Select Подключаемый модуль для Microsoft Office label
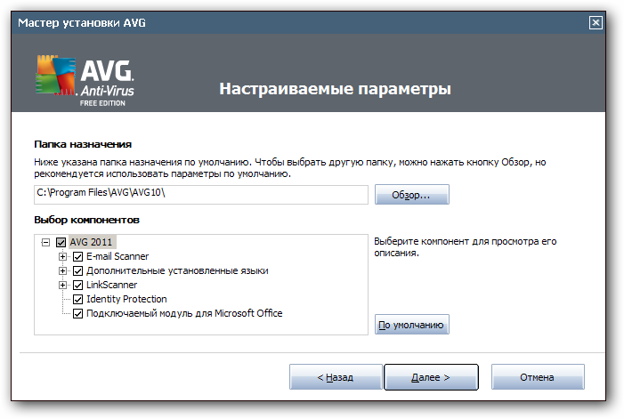This screenshot has height=419, width=624. point(184,313)
